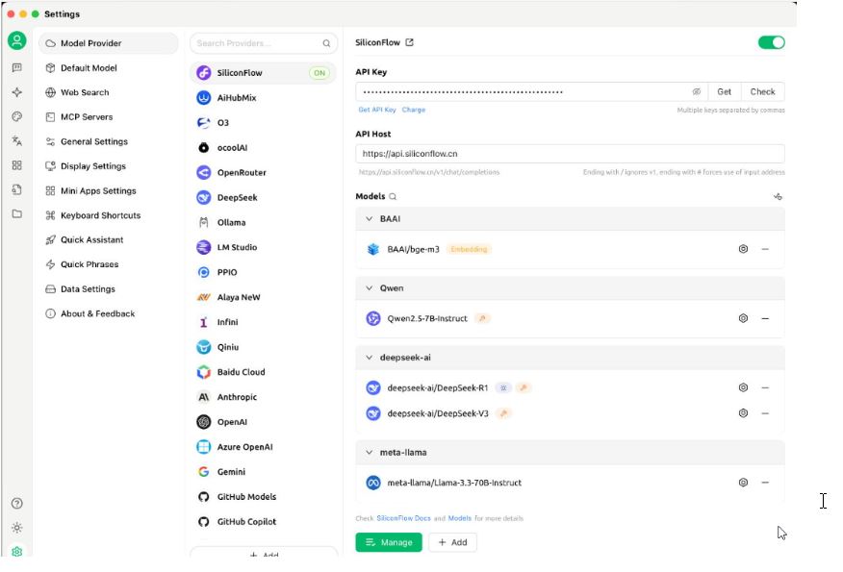Open settings gear for DeepSeek-R1
The image size is (843, 572).
pyautogui.click(x=743, y=387)
